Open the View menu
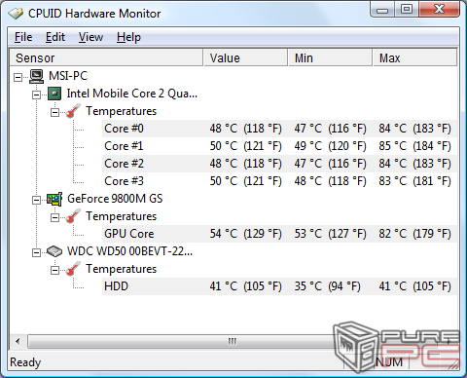 [90, 37]
